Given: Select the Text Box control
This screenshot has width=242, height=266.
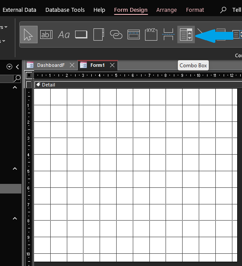Looking at the screenshot, I should click(x=46, y=35).
